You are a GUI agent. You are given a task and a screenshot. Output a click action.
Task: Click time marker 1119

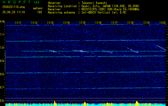point(146,23)
